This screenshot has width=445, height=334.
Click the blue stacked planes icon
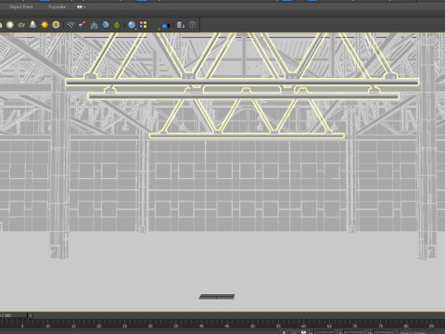pos(70,25)
